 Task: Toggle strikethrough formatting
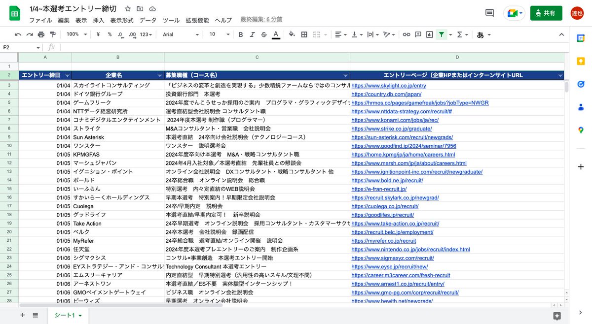coord(264,34)
